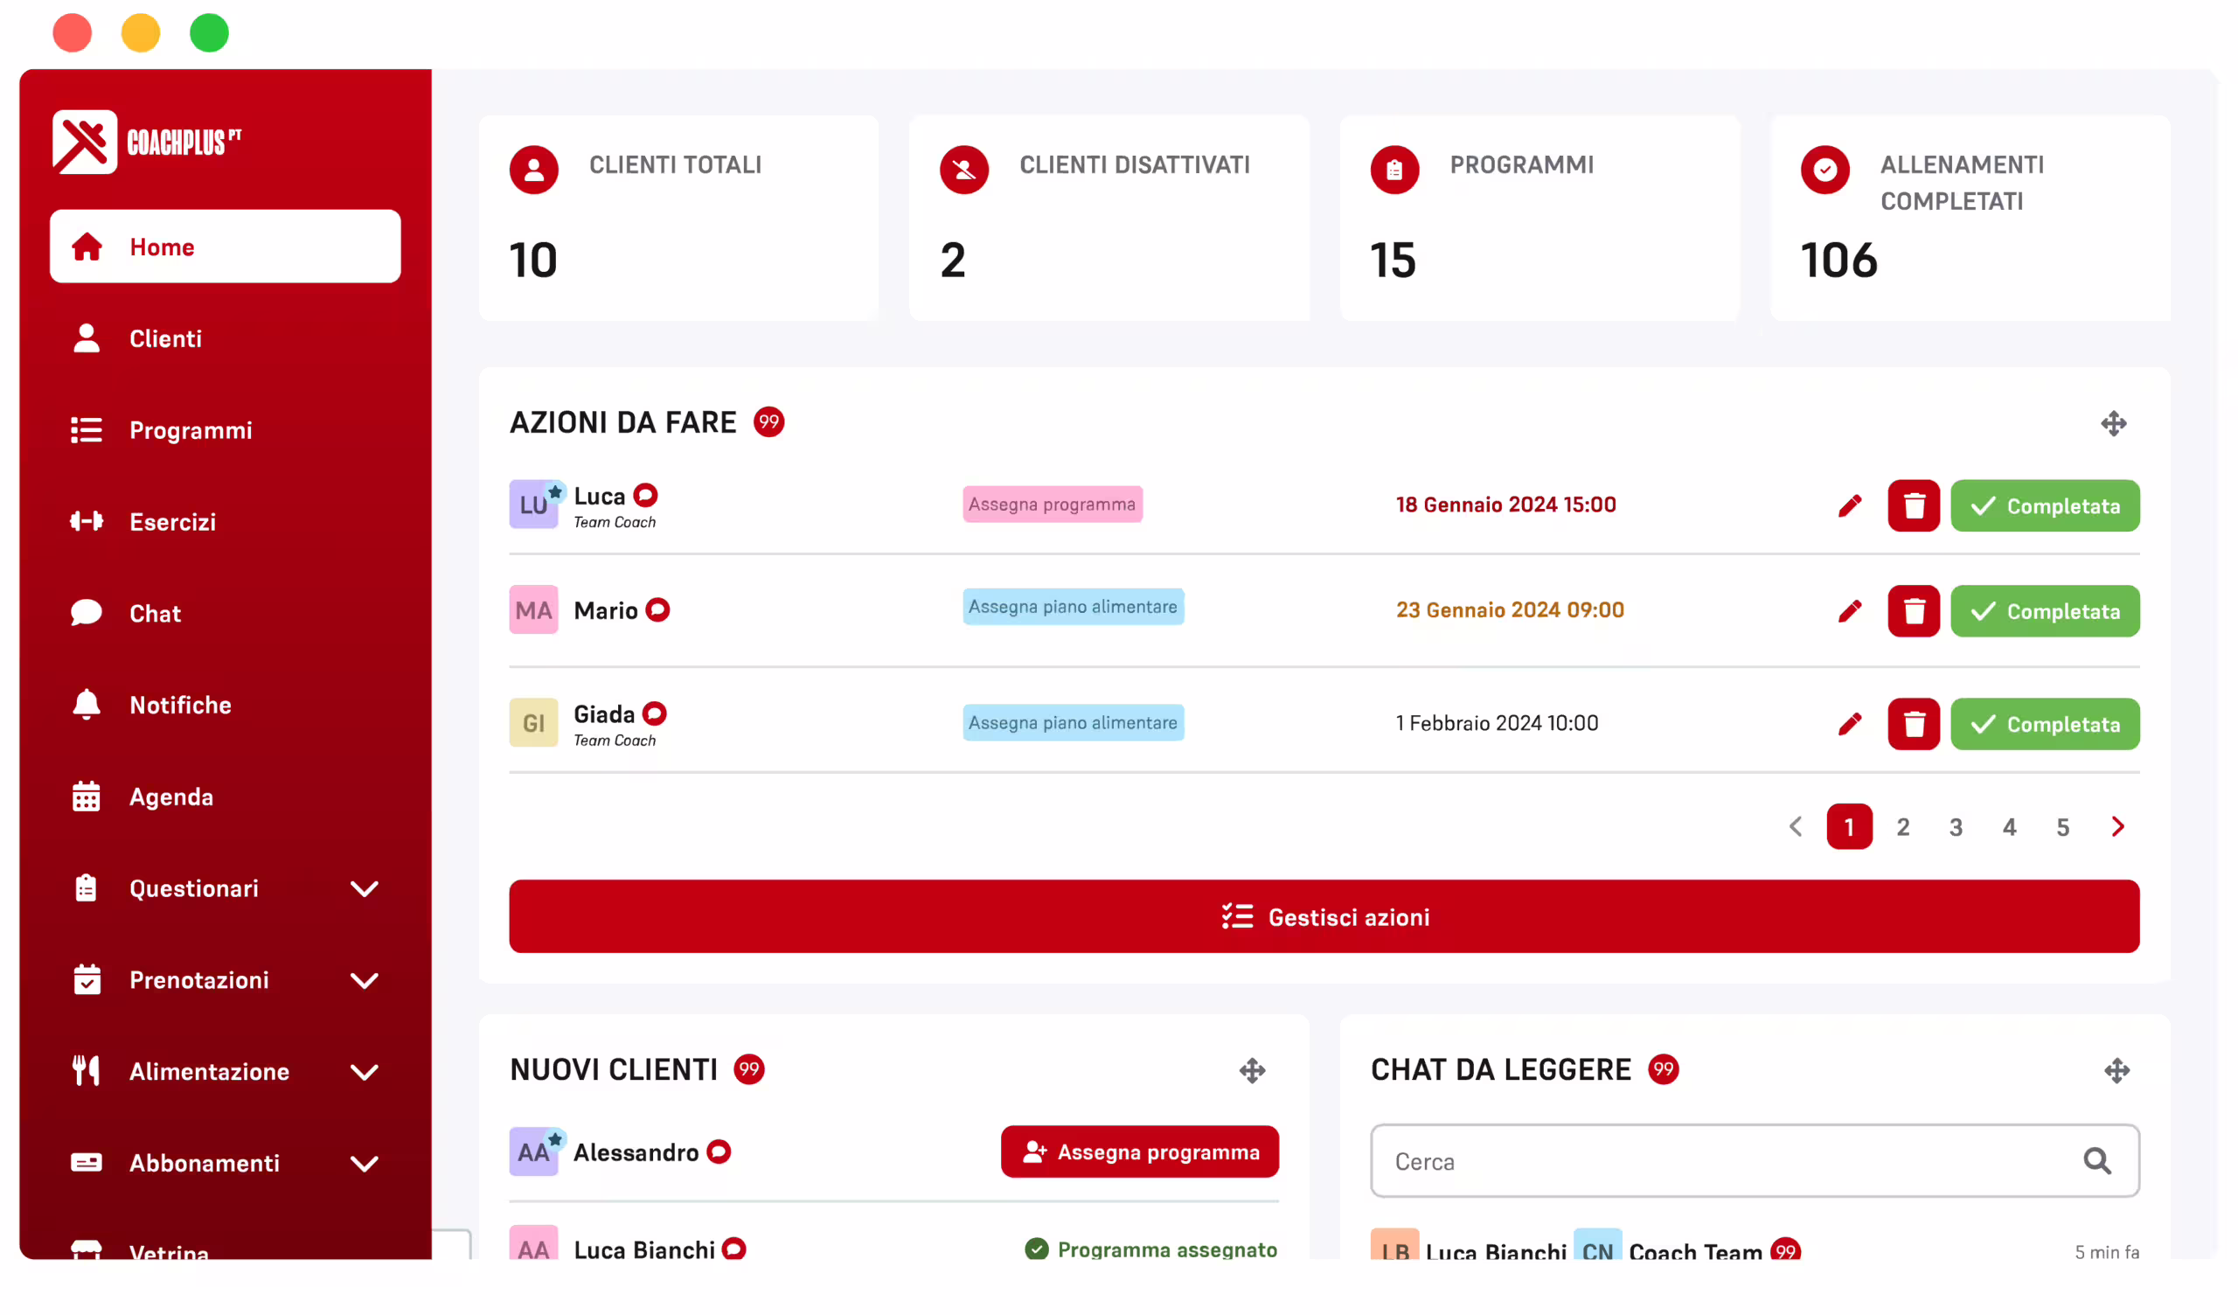2238x1315 pixels.
Task: Assign a program to Alessandro
Action: coord(1139,1151)
